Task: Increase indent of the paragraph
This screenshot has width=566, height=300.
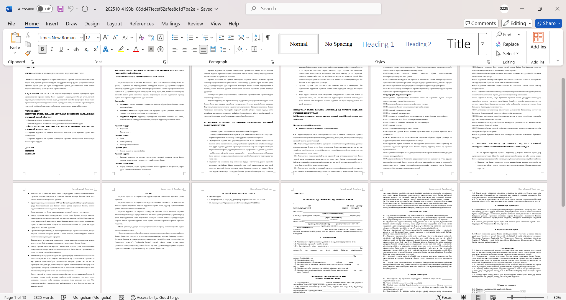Action: [x=231, y=37]
